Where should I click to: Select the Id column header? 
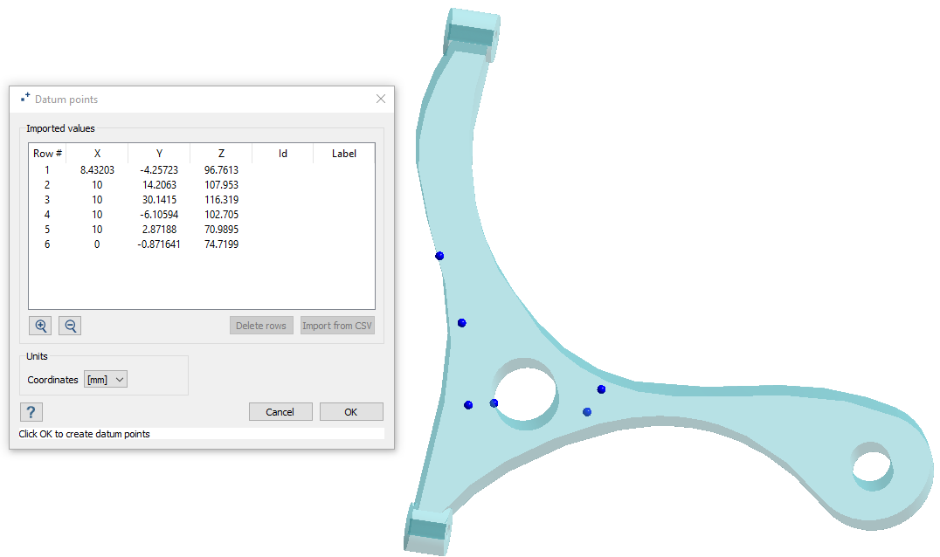pyautogui.click(x=282, y=154)
